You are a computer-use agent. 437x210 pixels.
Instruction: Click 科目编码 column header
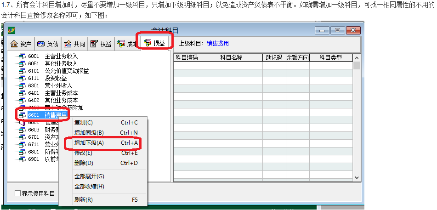pyautogui.click(x=187, y=58)
